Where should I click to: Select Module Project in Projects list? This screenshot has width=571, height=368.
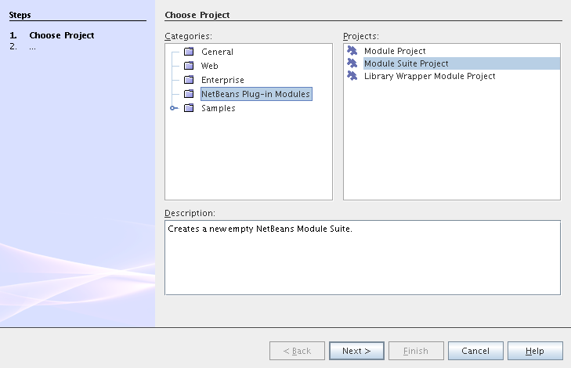(x=395, y=51)
